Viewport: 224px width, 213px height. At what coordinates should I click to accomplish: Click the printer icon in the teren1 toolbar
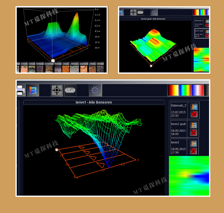20,90
